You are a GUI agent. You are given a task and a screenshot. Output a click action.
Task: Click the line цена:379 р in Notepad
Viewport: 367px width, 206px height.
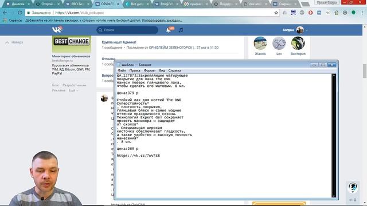tap(127, 93)
